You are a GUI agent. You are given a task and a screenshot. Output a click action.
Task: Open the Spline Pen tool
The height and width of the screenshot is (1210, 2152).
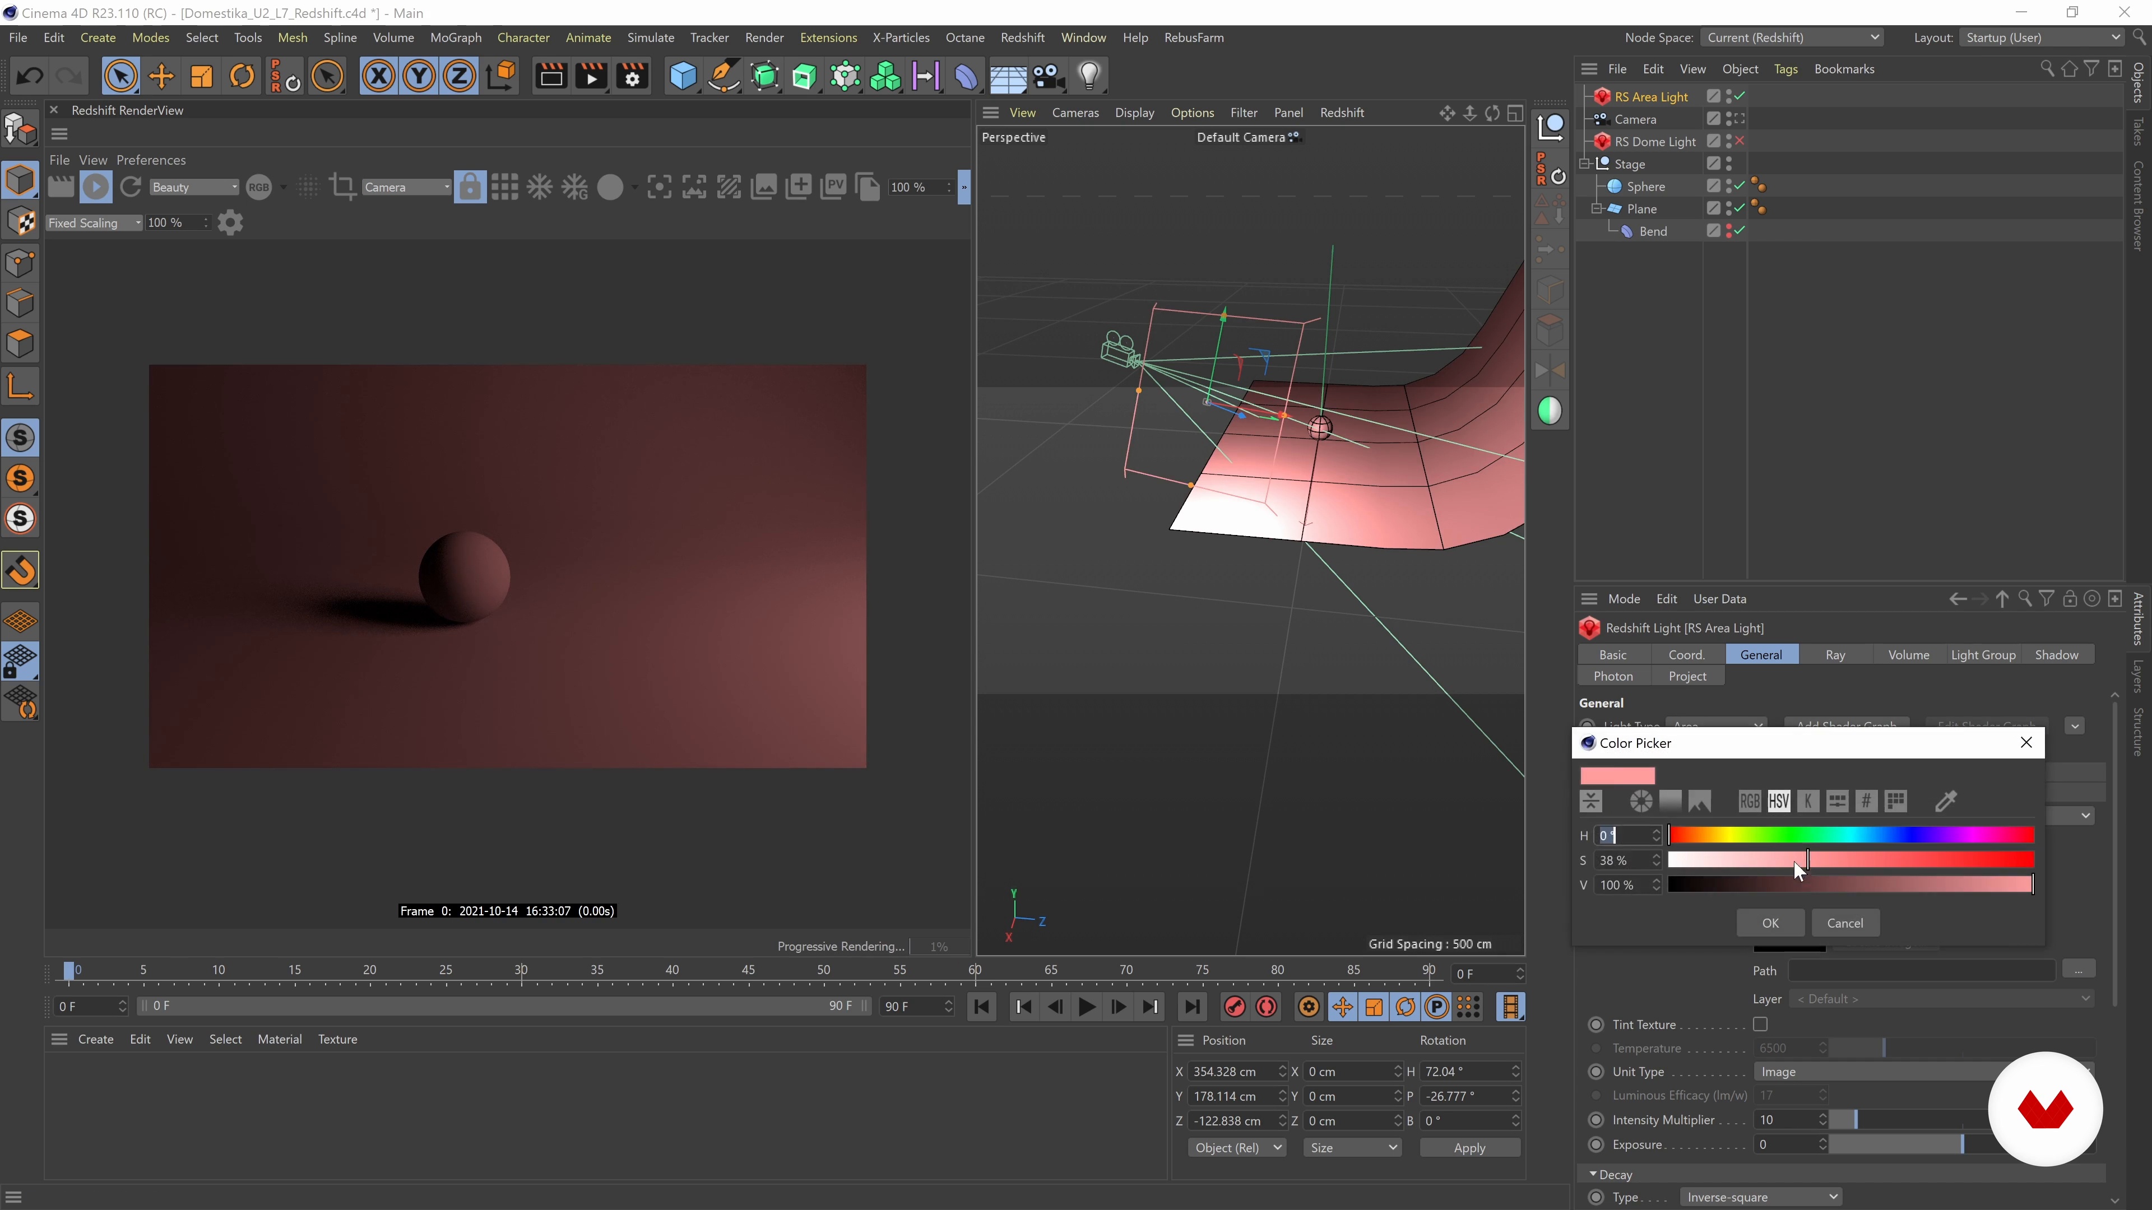(723, 77)
